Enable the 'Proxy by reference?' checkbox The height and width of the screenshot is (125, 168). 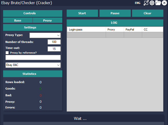point(7,53)
